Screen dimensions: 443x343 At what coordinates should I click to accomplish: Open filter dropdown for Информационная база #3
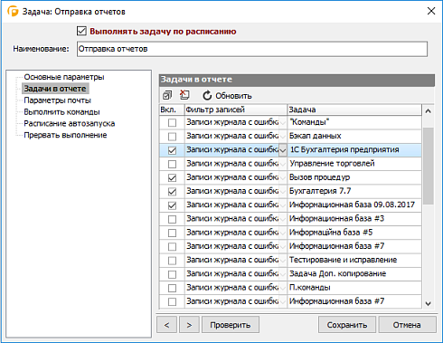283,219
